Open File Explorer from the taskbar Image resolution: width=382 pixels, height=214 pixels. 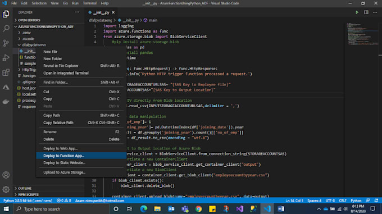pos(157,209)
